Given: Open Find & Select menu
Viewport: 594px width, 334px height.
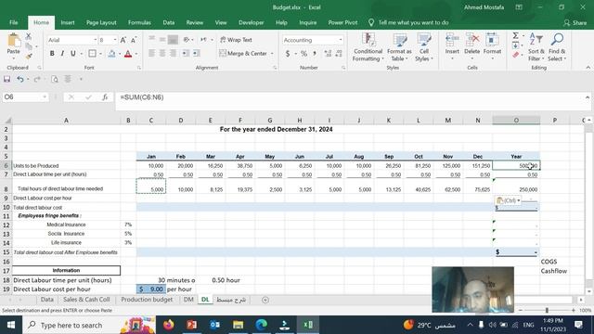Looking at the screenshot, I should point(557,47).
